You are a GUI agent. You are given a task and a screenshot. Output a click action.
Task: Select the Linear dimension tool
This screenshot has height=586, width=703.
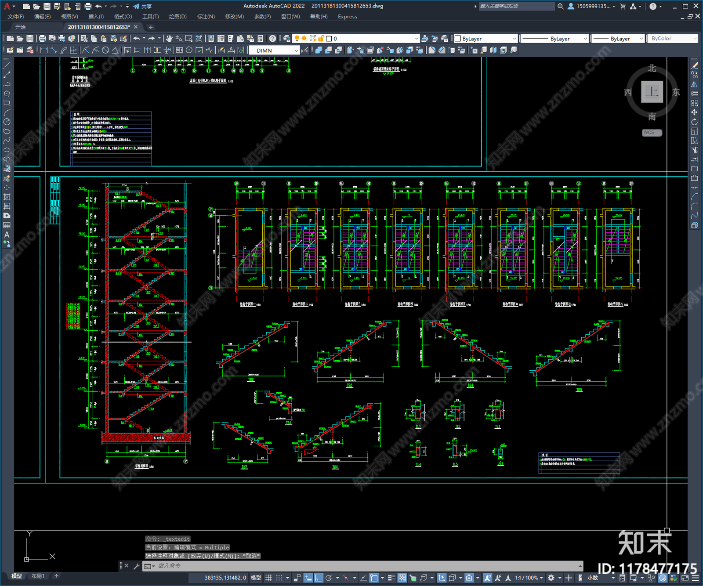pos(44,50)
